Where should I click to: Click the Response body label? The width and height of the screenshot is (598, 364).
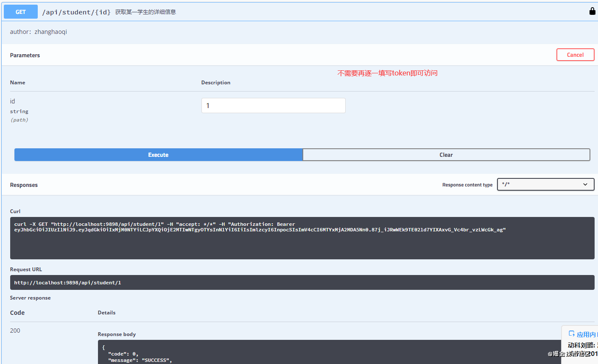pyautogui.click(x=117, y=334)
